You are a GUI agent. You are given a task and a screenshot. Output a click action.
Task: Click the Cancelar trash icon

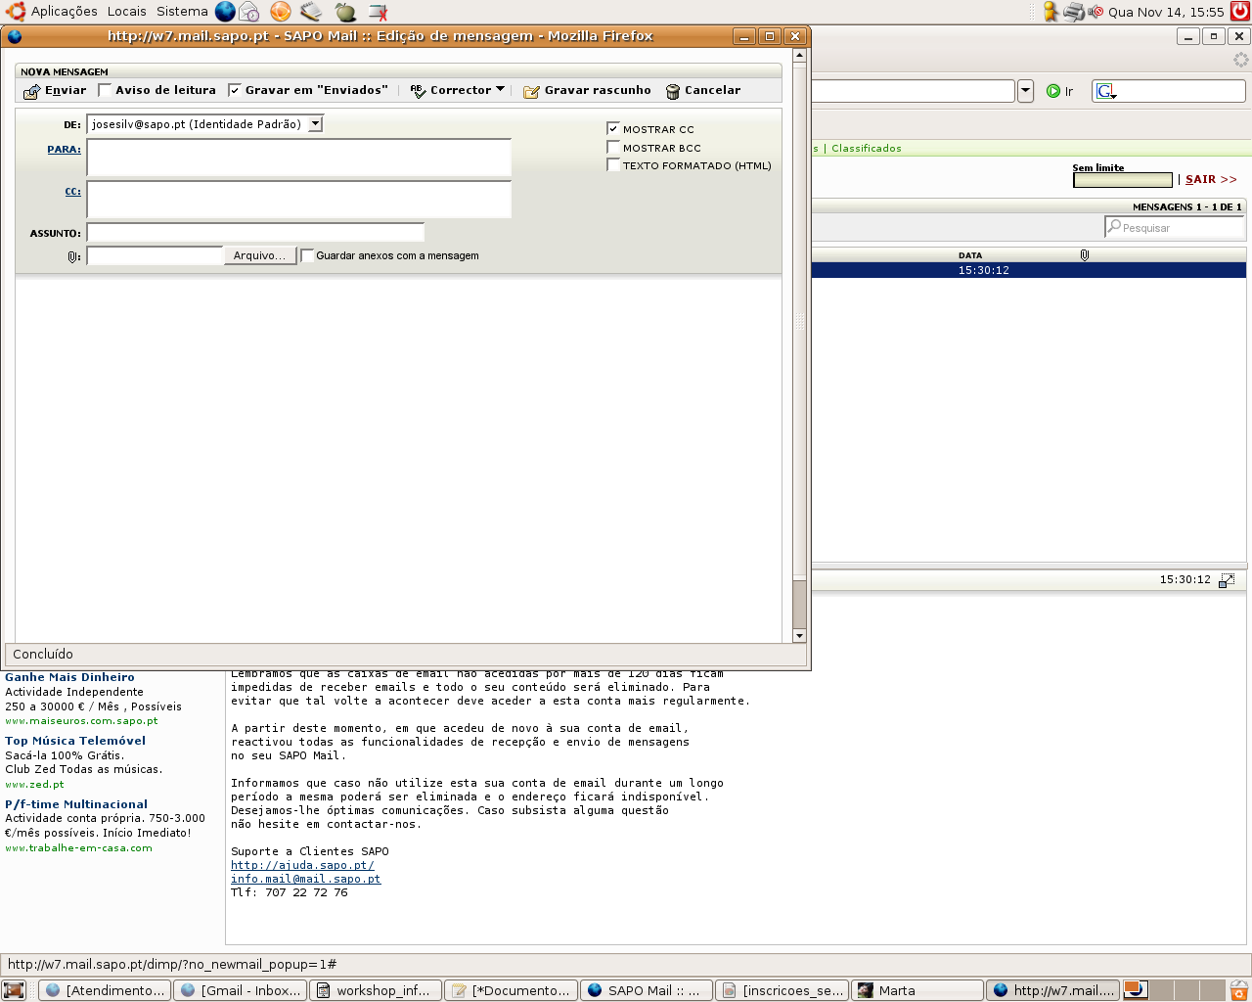pos(673,91)
